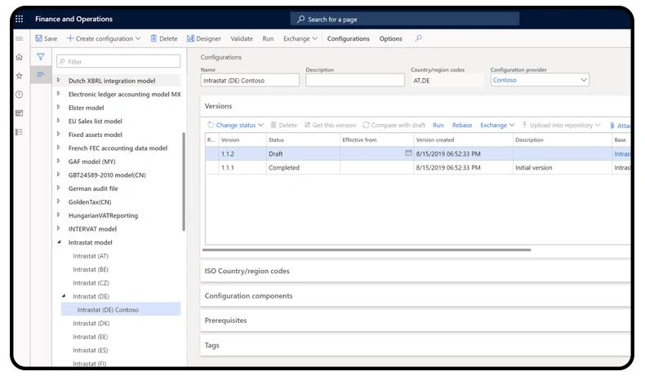The width and height of the screenshot is (645, 376).
Task: Select version 1.1.1 Completed row
Action: [417, 168]
